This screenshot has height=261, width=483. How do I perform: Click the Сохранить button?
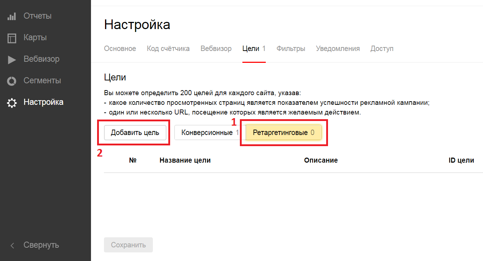[x=128, y=245]
